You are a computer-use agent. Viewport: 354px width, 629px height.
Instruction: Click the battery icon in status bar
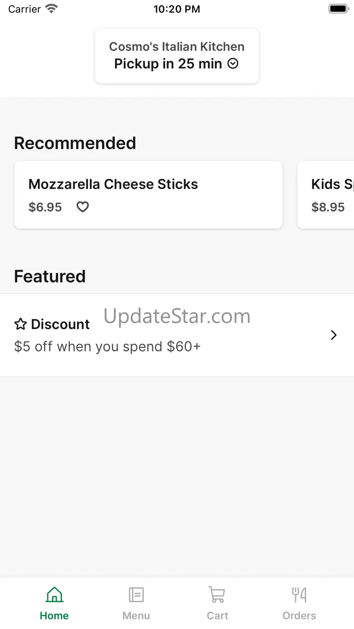[x=338, y=9]
